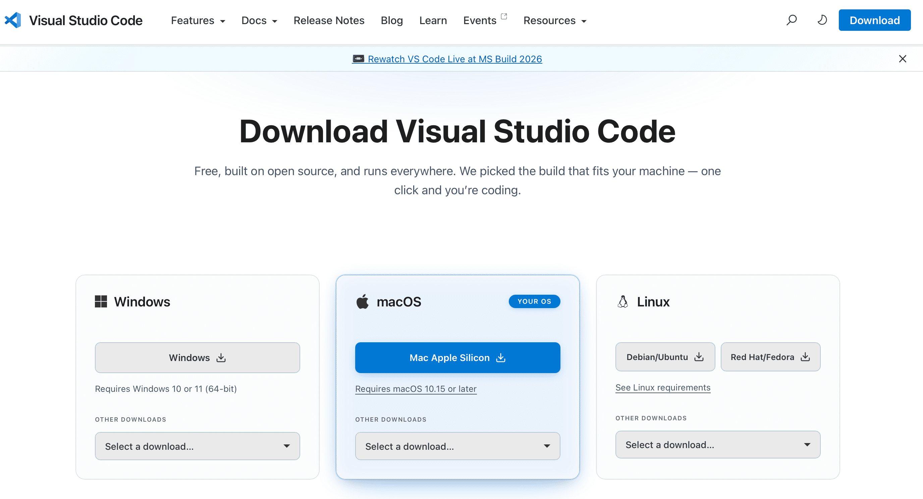Click the Apple logo icon
This screenshot has width=923, height=499.
click(x=363, y=301)
